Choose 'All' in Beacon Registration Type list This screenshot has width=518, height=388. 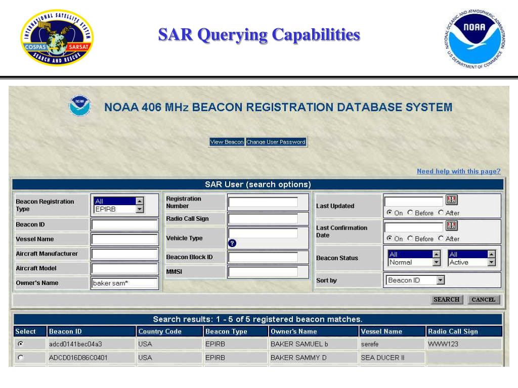pyautogui.click(x=115, y=201)
